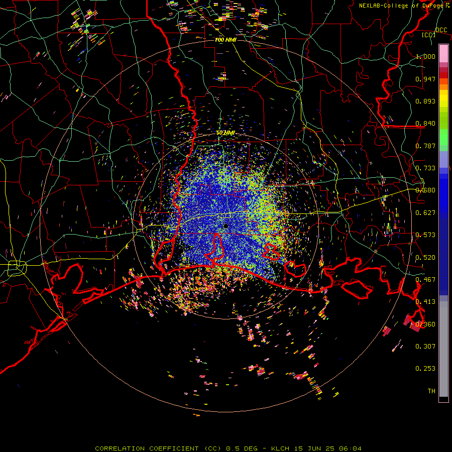
Task: Click the [CC] product label
Action: pyautogui.click(x=429, y=35)
